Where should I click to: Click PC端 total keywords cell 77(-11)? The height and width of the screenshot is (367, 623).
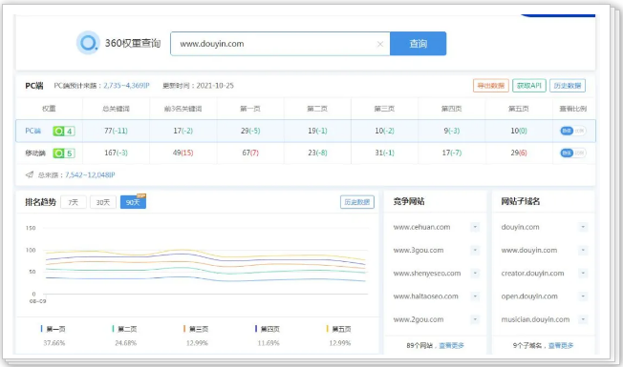(116, 131)
